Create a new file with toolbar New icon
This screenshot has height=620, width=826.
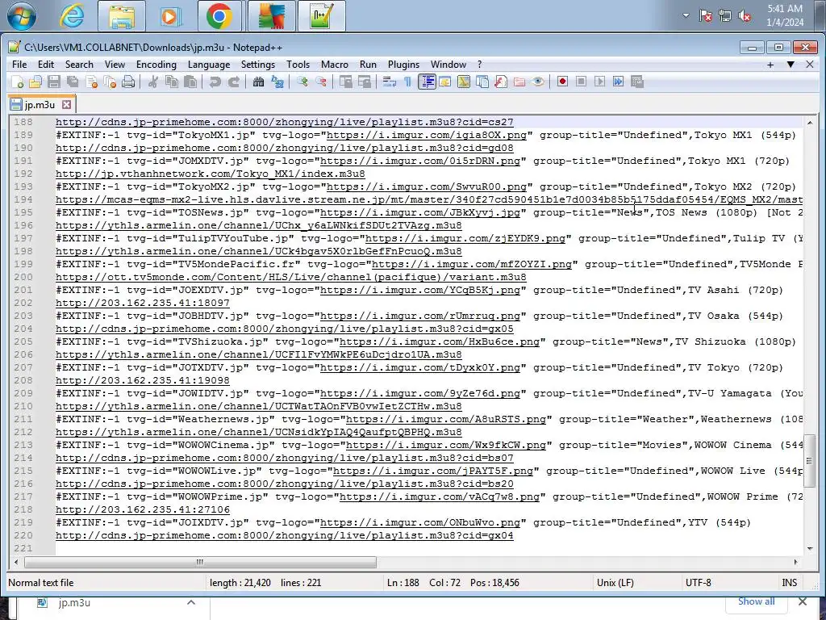coord(18,82)
